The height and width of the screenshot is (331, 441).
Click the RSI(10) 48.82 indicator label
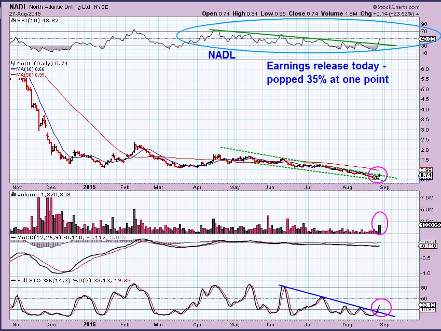38,21
